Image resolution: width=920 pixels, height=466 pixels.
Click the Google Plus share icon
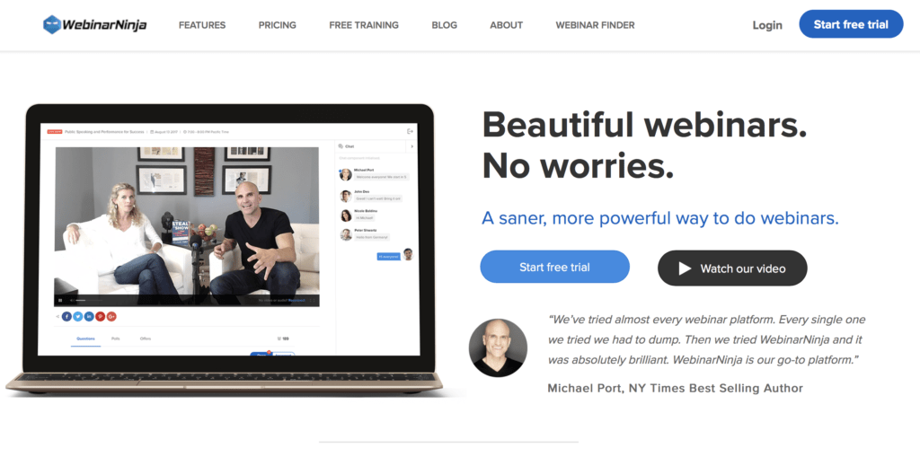point(111,317)
